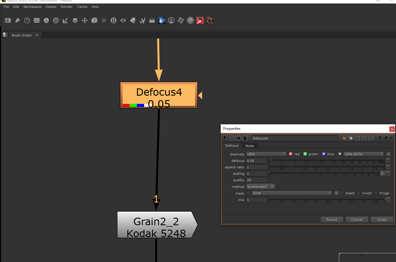Open the Time nodes clock icon
This screenshot has height=262, width=396.
pos(27,20)
